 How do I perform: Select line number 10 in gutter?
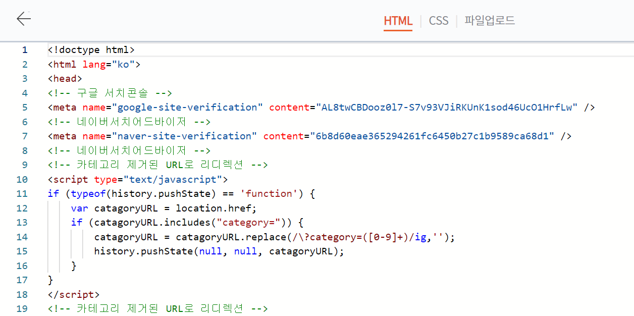click(x=22, y=180)
